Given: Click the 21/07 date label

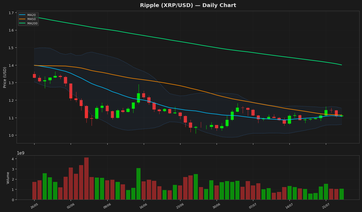Looking at the screenshot, I should coord(326,206).
